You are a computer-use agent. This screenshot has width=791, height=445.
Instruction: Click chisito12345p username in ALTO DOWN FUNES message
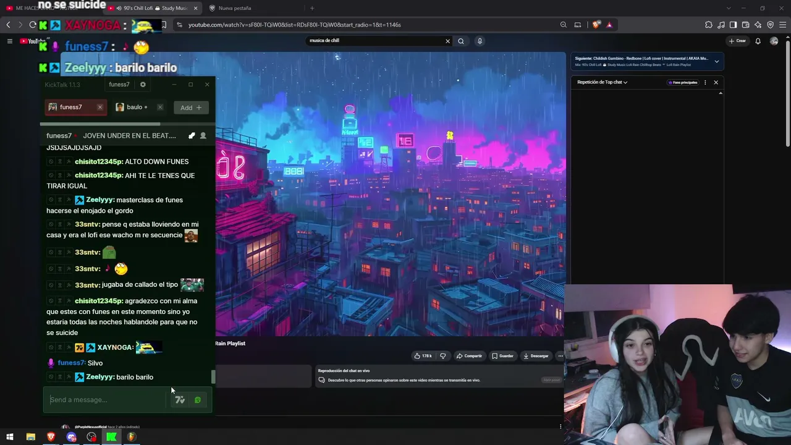pyautogui.click(x=99, y=162)
